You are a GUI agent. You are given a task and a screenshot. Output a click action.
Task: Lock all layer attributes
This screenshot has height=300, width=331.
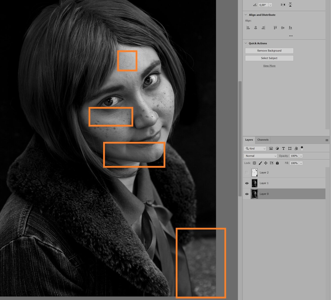point(277,163)
